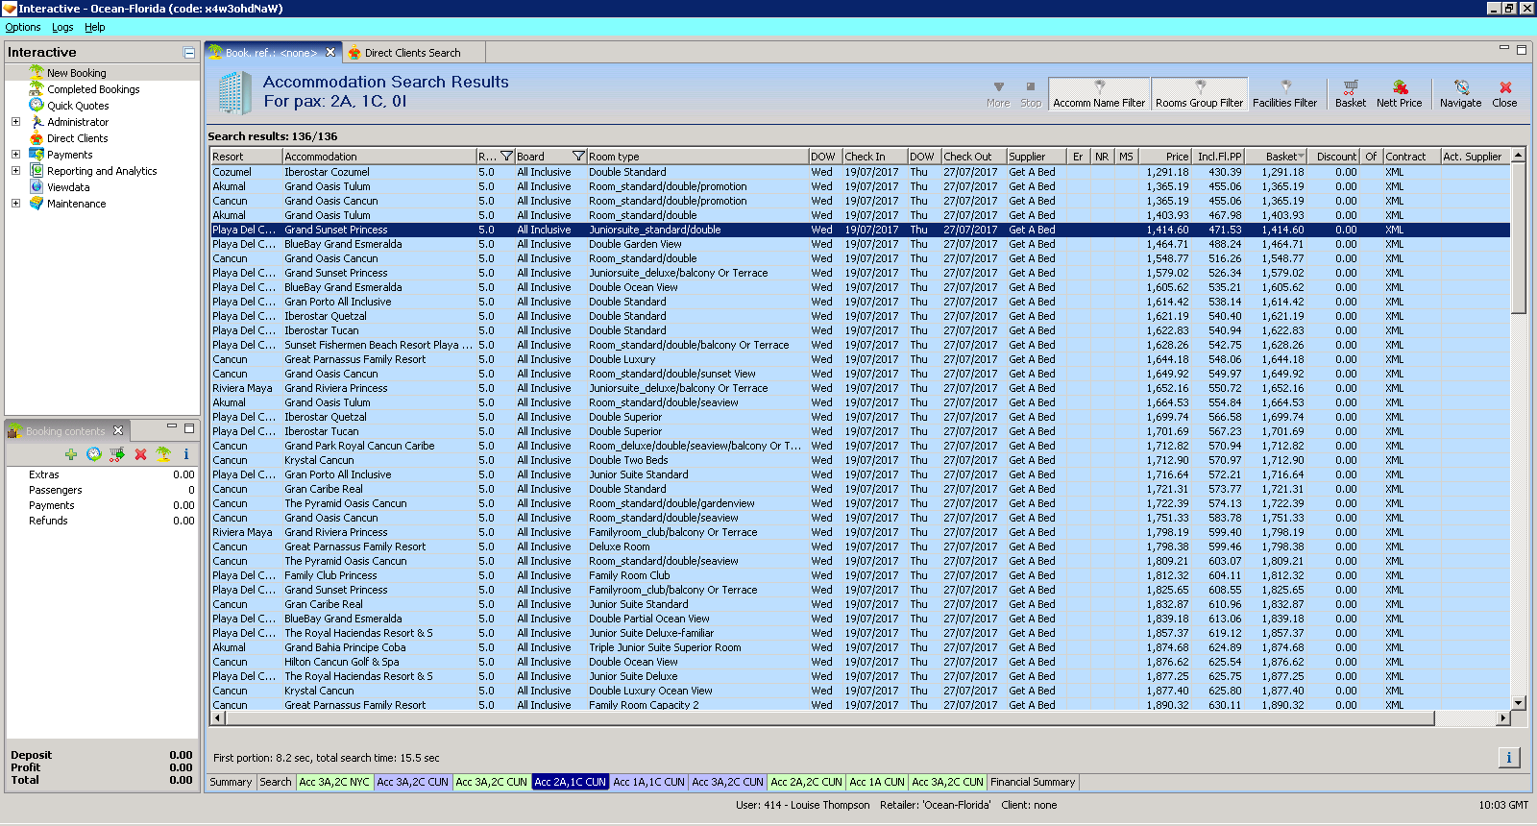This screenshot has width=1537, height=826.
Task: Click the Nett Price toolbar icon
Action: point(1399,93)
